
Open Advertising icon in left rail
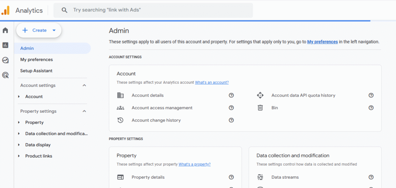pyautogui.click(x=5, y=75)
